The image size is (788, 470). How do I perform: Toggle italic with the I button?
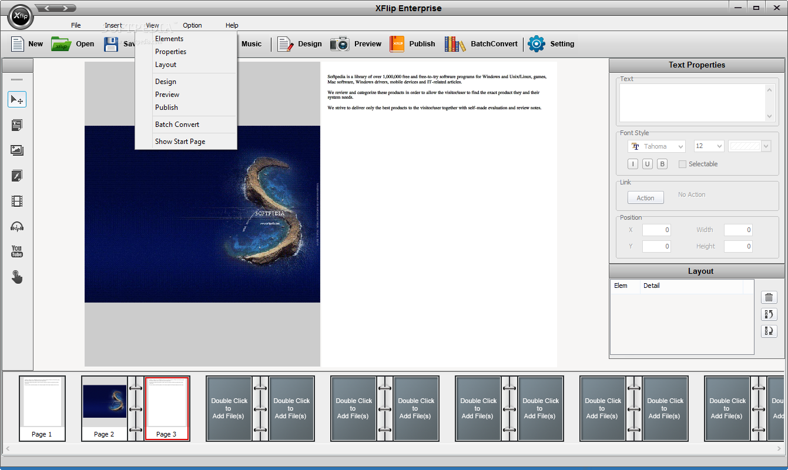tap(633, 164)
